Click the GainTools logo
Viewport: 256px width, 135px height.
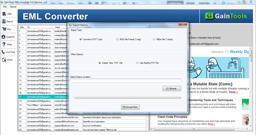pos(226,16)
